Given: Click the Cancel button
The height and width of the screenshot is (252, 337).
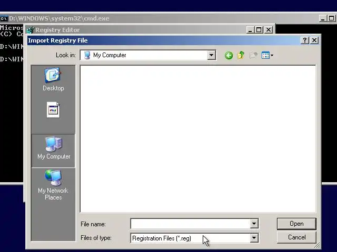Looking at the screenshot, I should click(x=296, y=237).
